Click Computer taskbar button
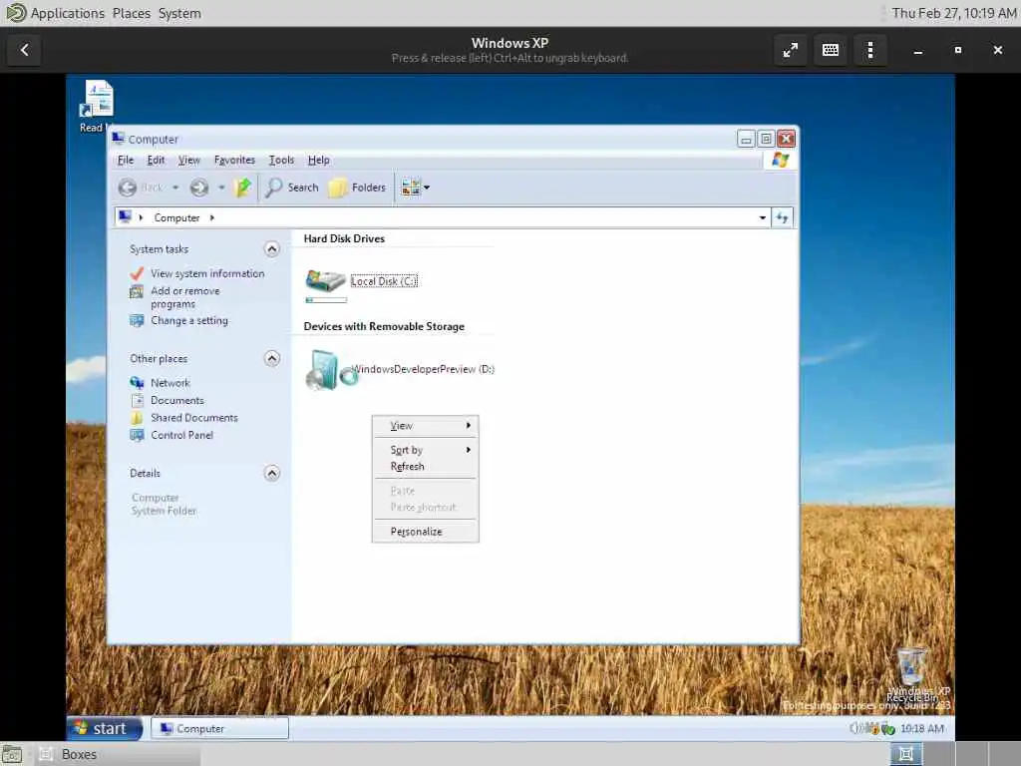Screen dimensions: 1021x766 pos(219,728)
